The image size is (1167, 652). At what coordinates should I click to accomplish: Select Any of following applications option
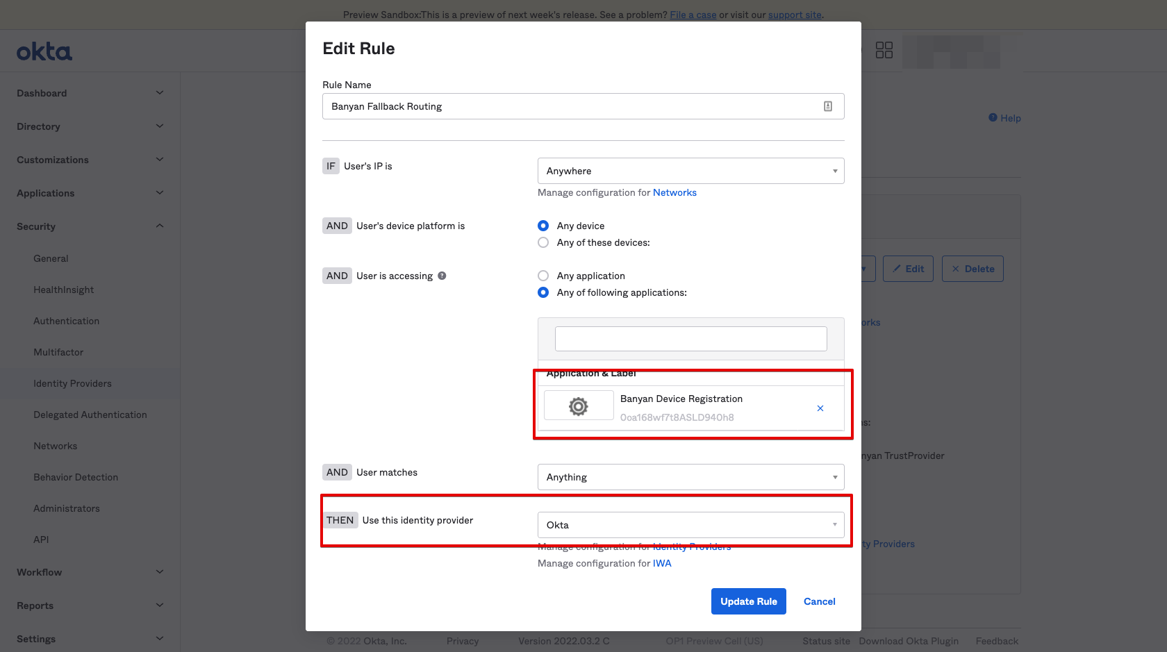pos(543,292)
